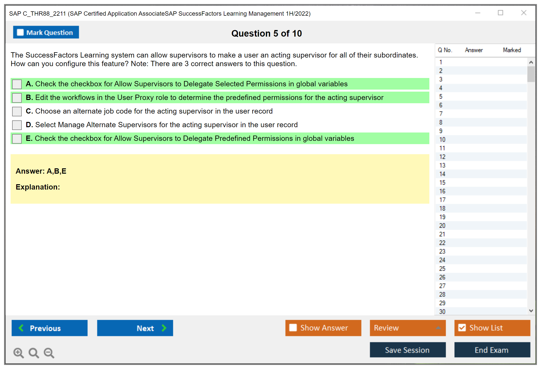Click the reset zoom magnifier icon

click(34, 353)
